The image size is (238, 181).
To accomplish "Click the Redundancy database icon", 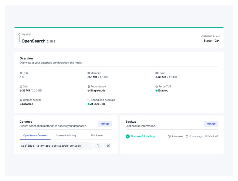I will click(89, 87).
